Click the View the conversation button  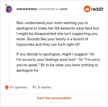tap(54, 98)
